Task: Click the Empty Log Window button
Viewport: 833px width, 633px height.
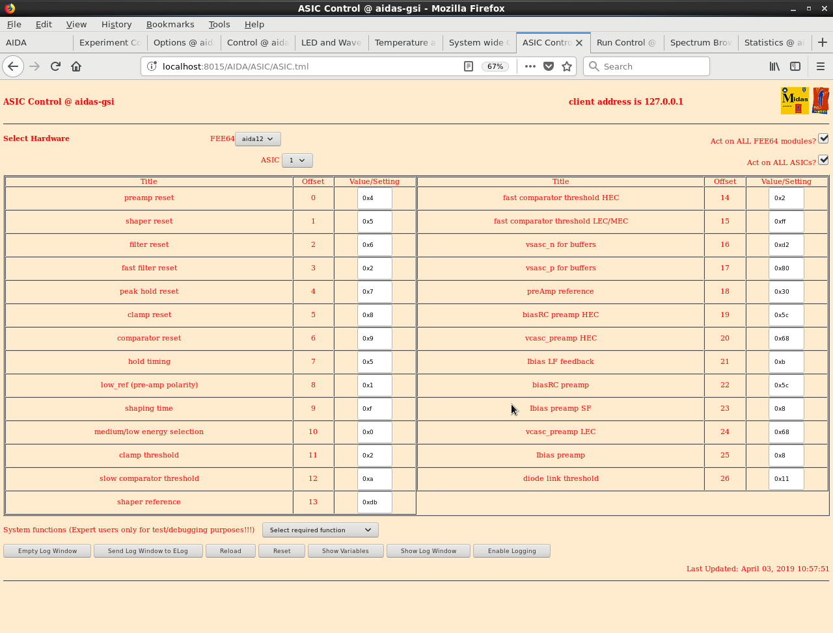Action: 48,551
